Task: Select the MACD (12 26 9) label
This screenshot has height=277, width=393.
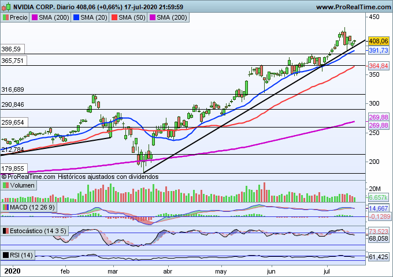Action: [32, 207]
